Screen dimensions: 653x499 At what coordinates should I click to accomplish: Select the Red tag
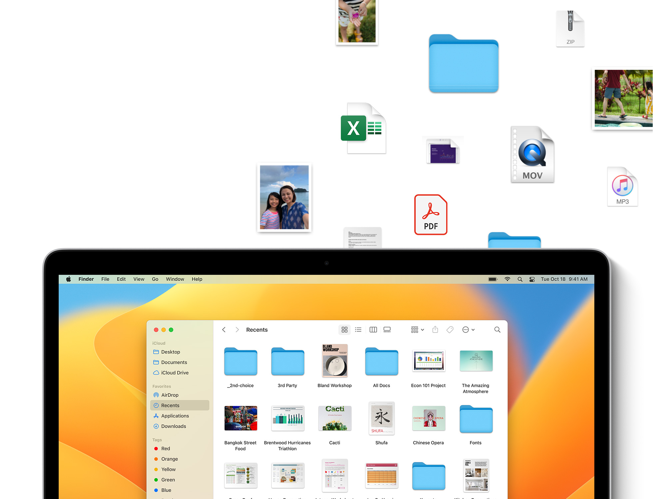[165, 448]
